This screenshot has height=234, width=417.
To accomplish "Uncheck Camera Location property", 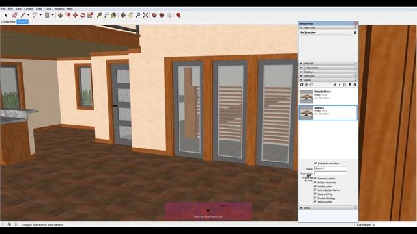I will coord(315,178).
